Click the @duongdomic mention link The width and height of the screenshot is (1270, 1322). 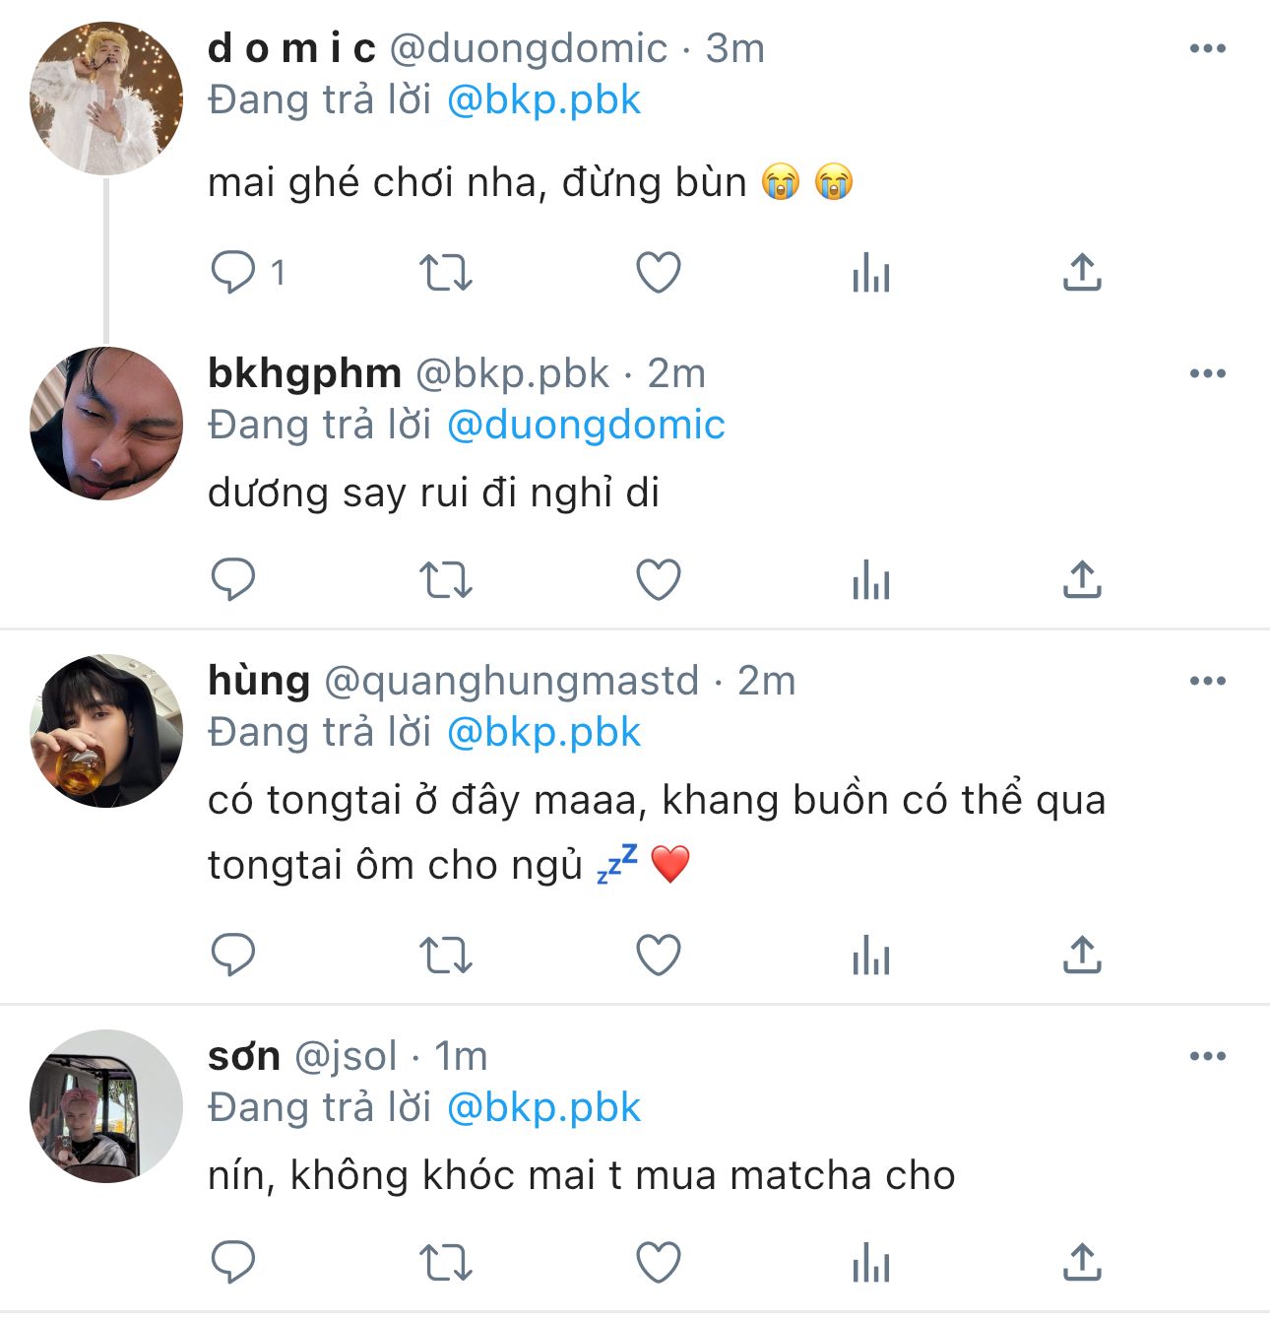click(586, 425)
